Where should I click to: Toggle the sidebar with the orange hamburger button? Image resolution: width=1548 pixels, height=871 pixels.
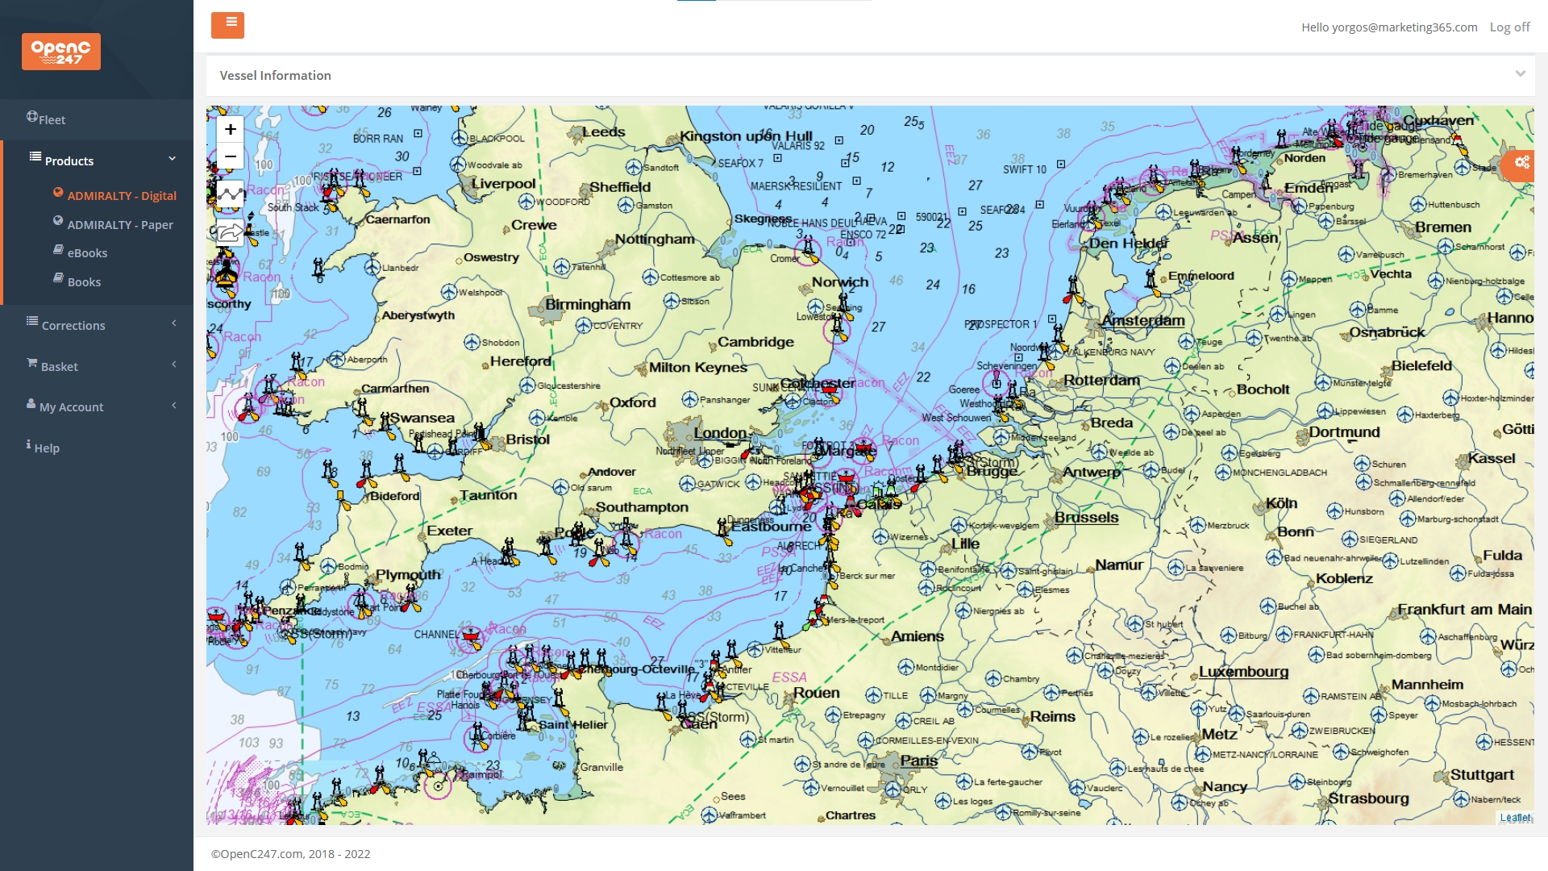coord(228,25)
